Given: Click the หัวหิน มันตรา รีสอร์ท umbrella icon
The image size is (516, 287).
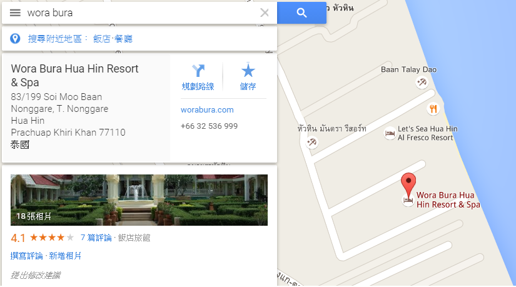Looking at the screenshot, I should click(311, 142).
